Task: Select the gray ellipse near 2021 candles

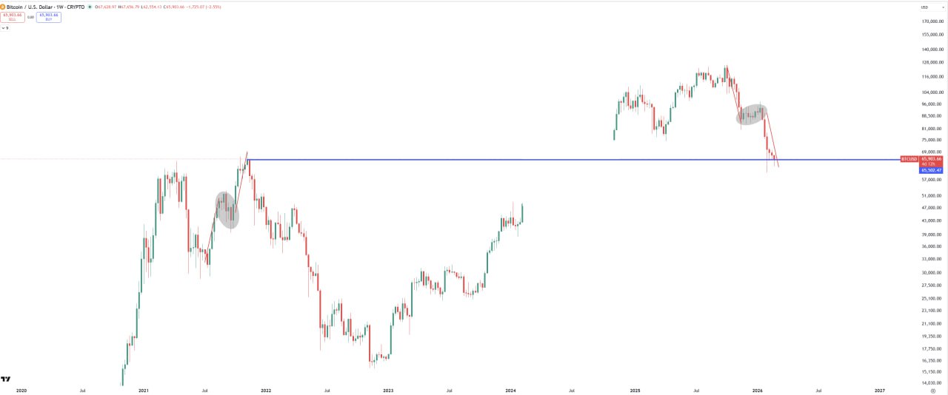Action: coord(227,210)
